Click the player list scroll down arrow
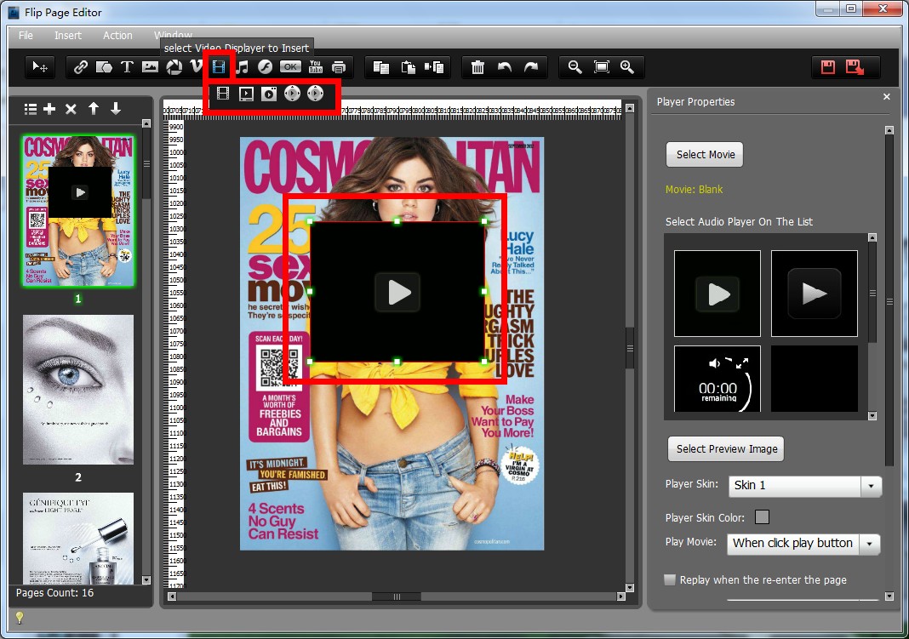This screenshot has width=909, height=639. pyautogui.click(x=872, y=416)
